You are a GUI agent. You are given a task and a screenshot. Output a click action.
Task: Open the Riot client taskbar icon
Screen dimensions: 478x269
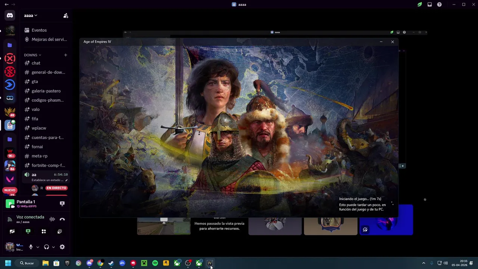(133, 263)
